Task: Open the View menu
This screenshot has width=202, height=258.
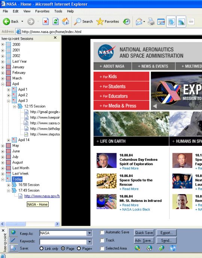Action: point(27,11)
